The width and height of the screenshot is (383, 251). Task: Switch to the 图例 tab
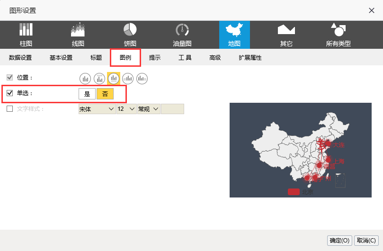(125, 58)
